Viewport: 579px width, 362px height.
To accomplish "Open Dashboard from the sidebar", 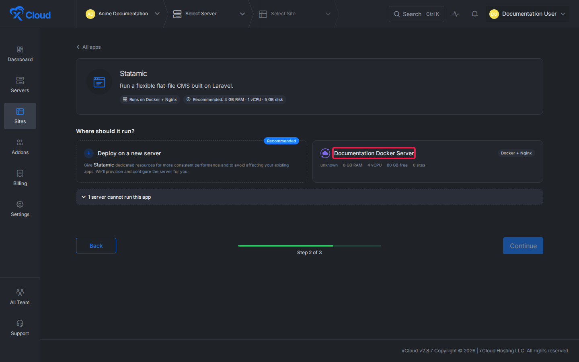I will tap(20, 54).
